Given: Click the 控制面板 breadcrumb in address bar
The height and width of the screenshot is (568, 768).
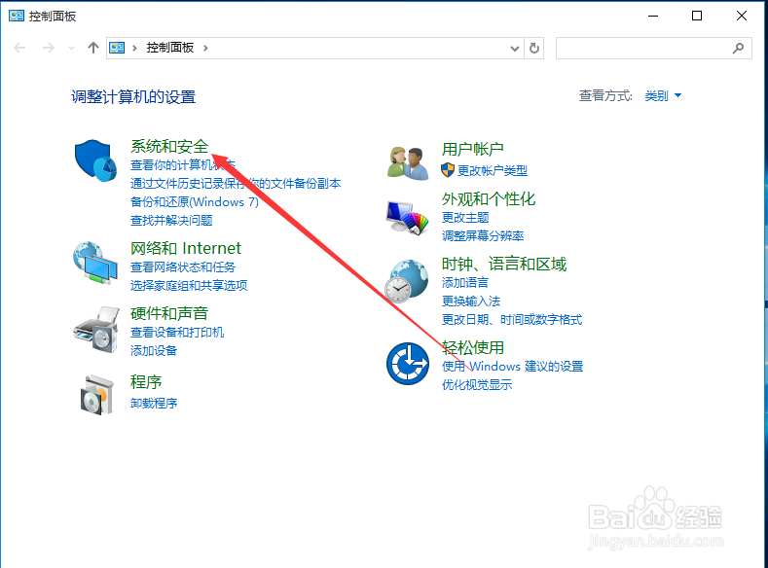Looking at the screenshot, I should (170, 48).
